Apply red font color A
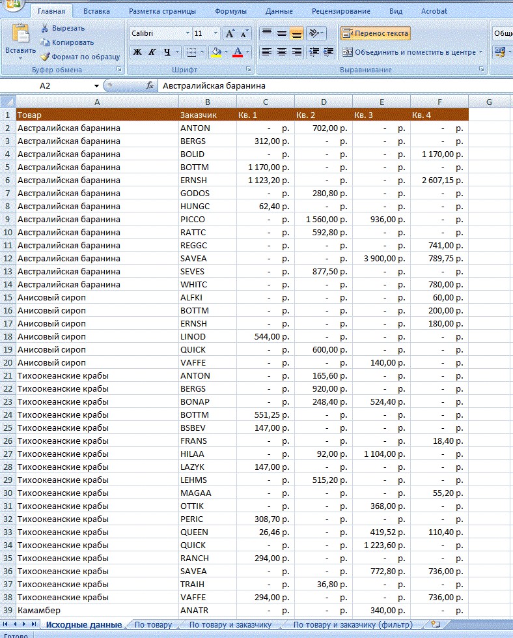 pyautogui.click(x=238, y=51)
